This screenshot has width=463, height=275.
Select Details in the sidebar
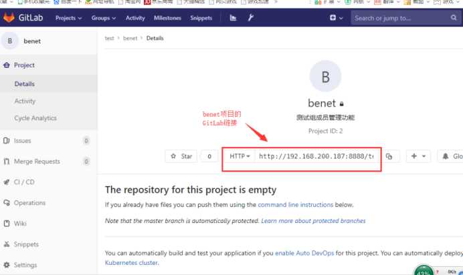coord(25,84)
